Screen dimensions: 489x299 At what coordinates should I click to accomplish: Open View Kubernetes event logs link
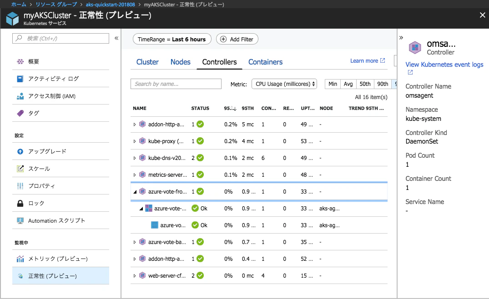point(444,65)
